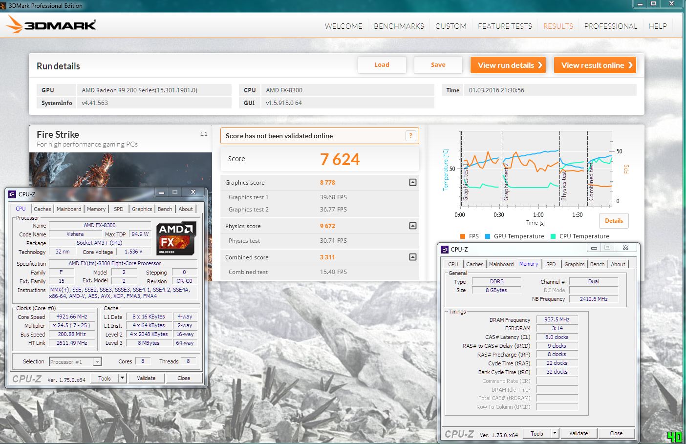686x444 pixels.
Task: Go to the WELCOME section
Action: (343, 26)
